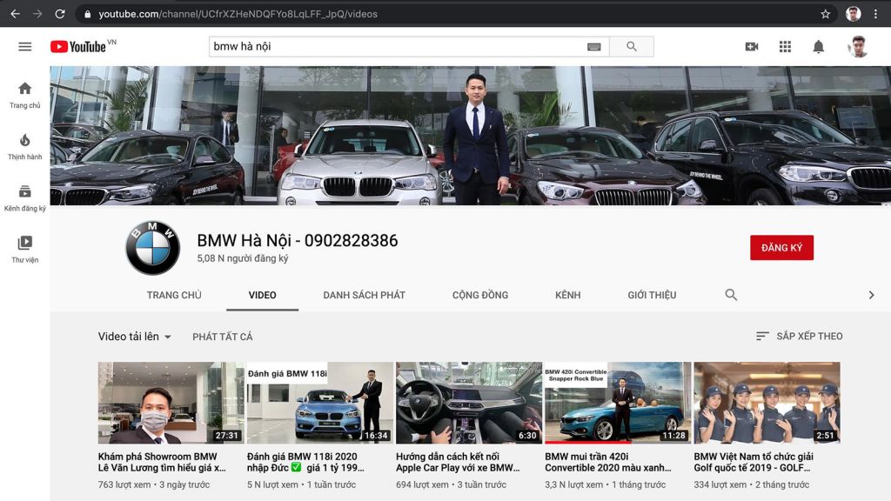Click the create video camera icon

tap(752, 47)
